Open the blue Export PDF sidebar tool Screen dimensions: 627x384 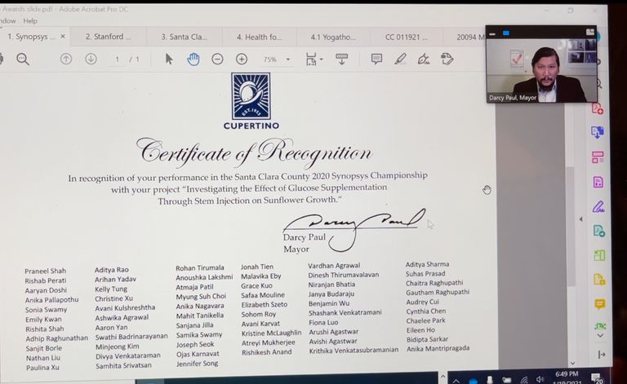tap(598, 132)
